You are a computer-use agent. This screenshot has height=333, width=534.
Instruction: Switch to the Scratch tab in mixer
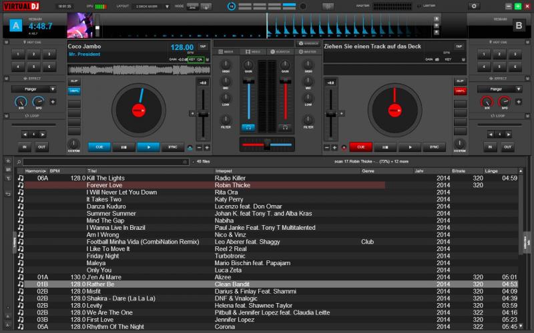(280, 51)
